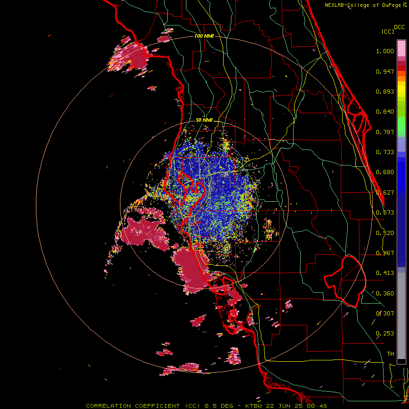Click the [CC] units label above the scale
Viewport: 409px width, 409px height.
coord(388,31)
